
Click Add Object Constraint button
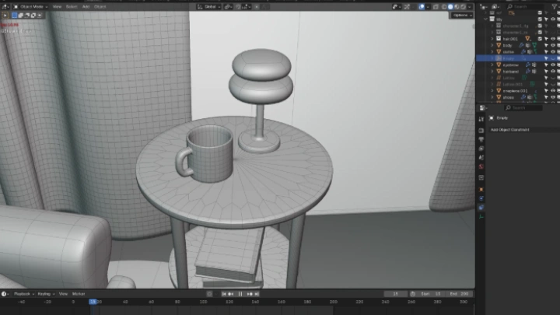524,130
